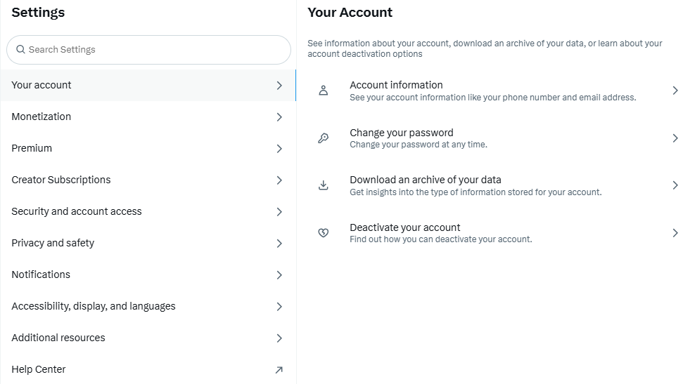Click the key icon for Change your password
The width and height of the screenshot is (690, 384).
point(324,138)
